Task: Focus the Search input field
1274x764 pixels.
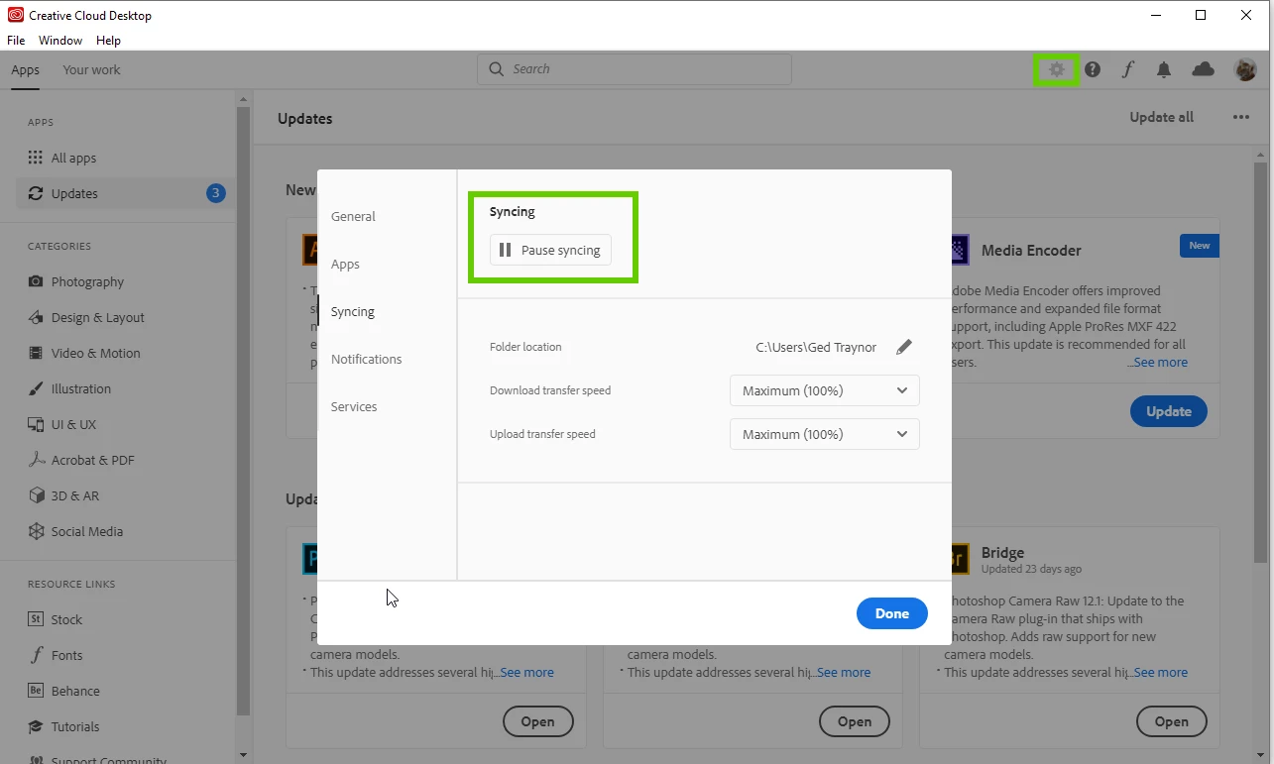Action: pyautogui.click(x=635, y=69)
